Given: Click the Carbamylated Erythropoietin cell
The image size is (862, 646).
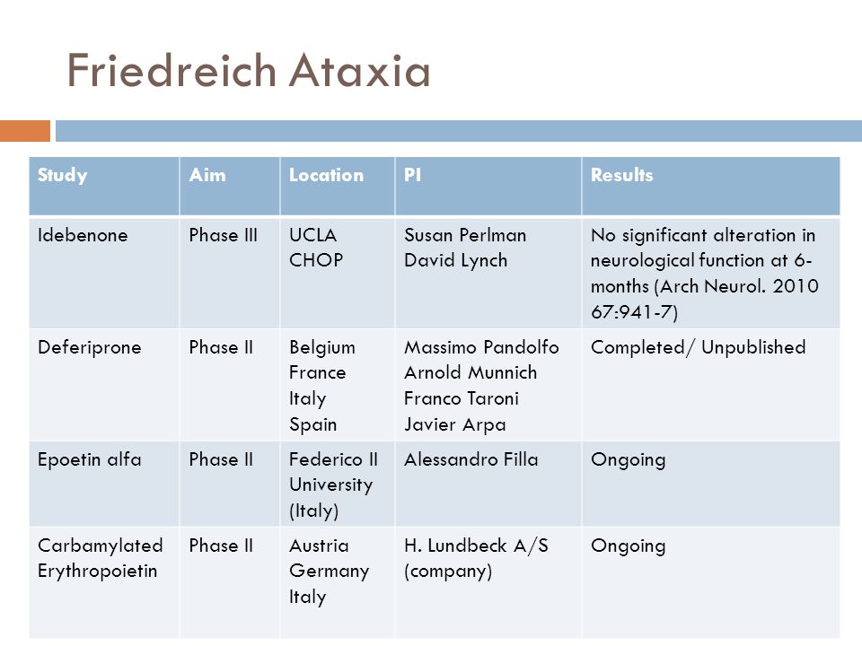Looking at the screenshot, I should [x=104, y=582].
